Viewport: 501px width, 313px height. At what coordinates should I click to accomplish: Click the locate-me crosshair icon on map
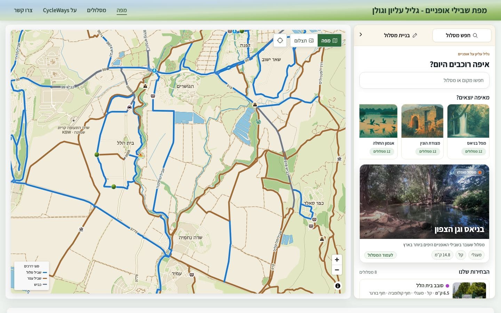point(280,40)
